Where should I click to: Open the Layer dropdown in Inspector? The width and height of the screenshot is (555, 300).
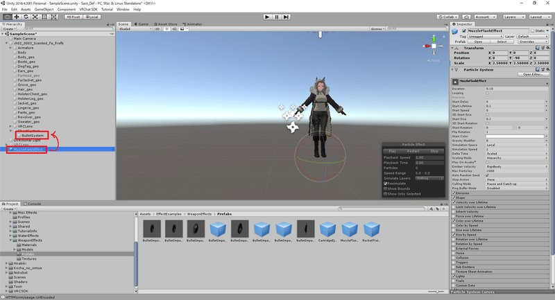532,37
